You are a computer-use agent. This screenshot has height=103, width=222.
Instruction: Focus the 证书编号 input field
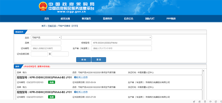(46, 48)
